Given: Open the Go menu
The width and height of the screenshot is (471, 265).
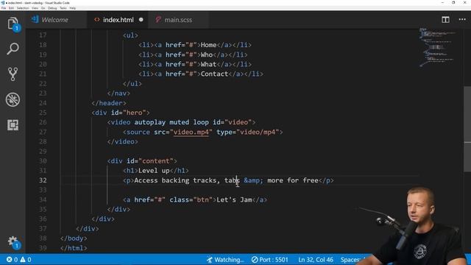Looking at the screenshot, I should point(43,8).
